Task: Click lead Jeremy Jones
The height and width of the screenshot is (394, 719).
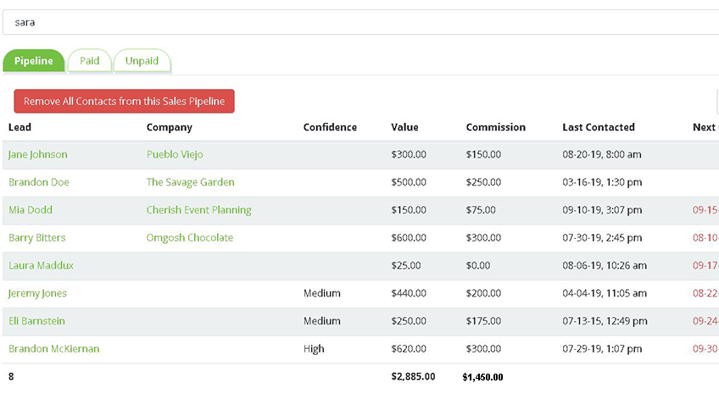Action: point(38,293)
